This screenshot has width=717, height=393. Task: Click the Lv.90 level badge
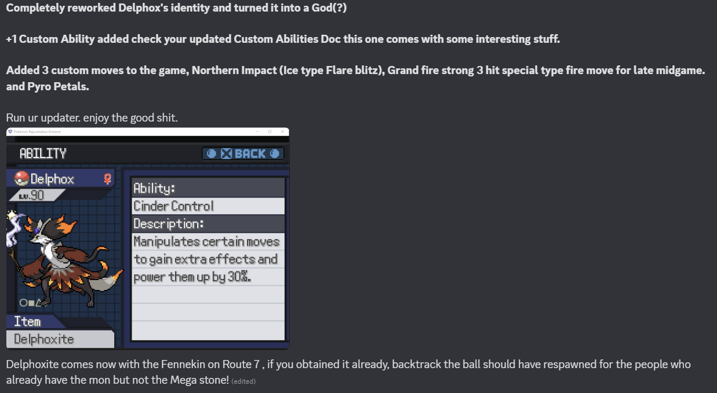pos(35,195)
